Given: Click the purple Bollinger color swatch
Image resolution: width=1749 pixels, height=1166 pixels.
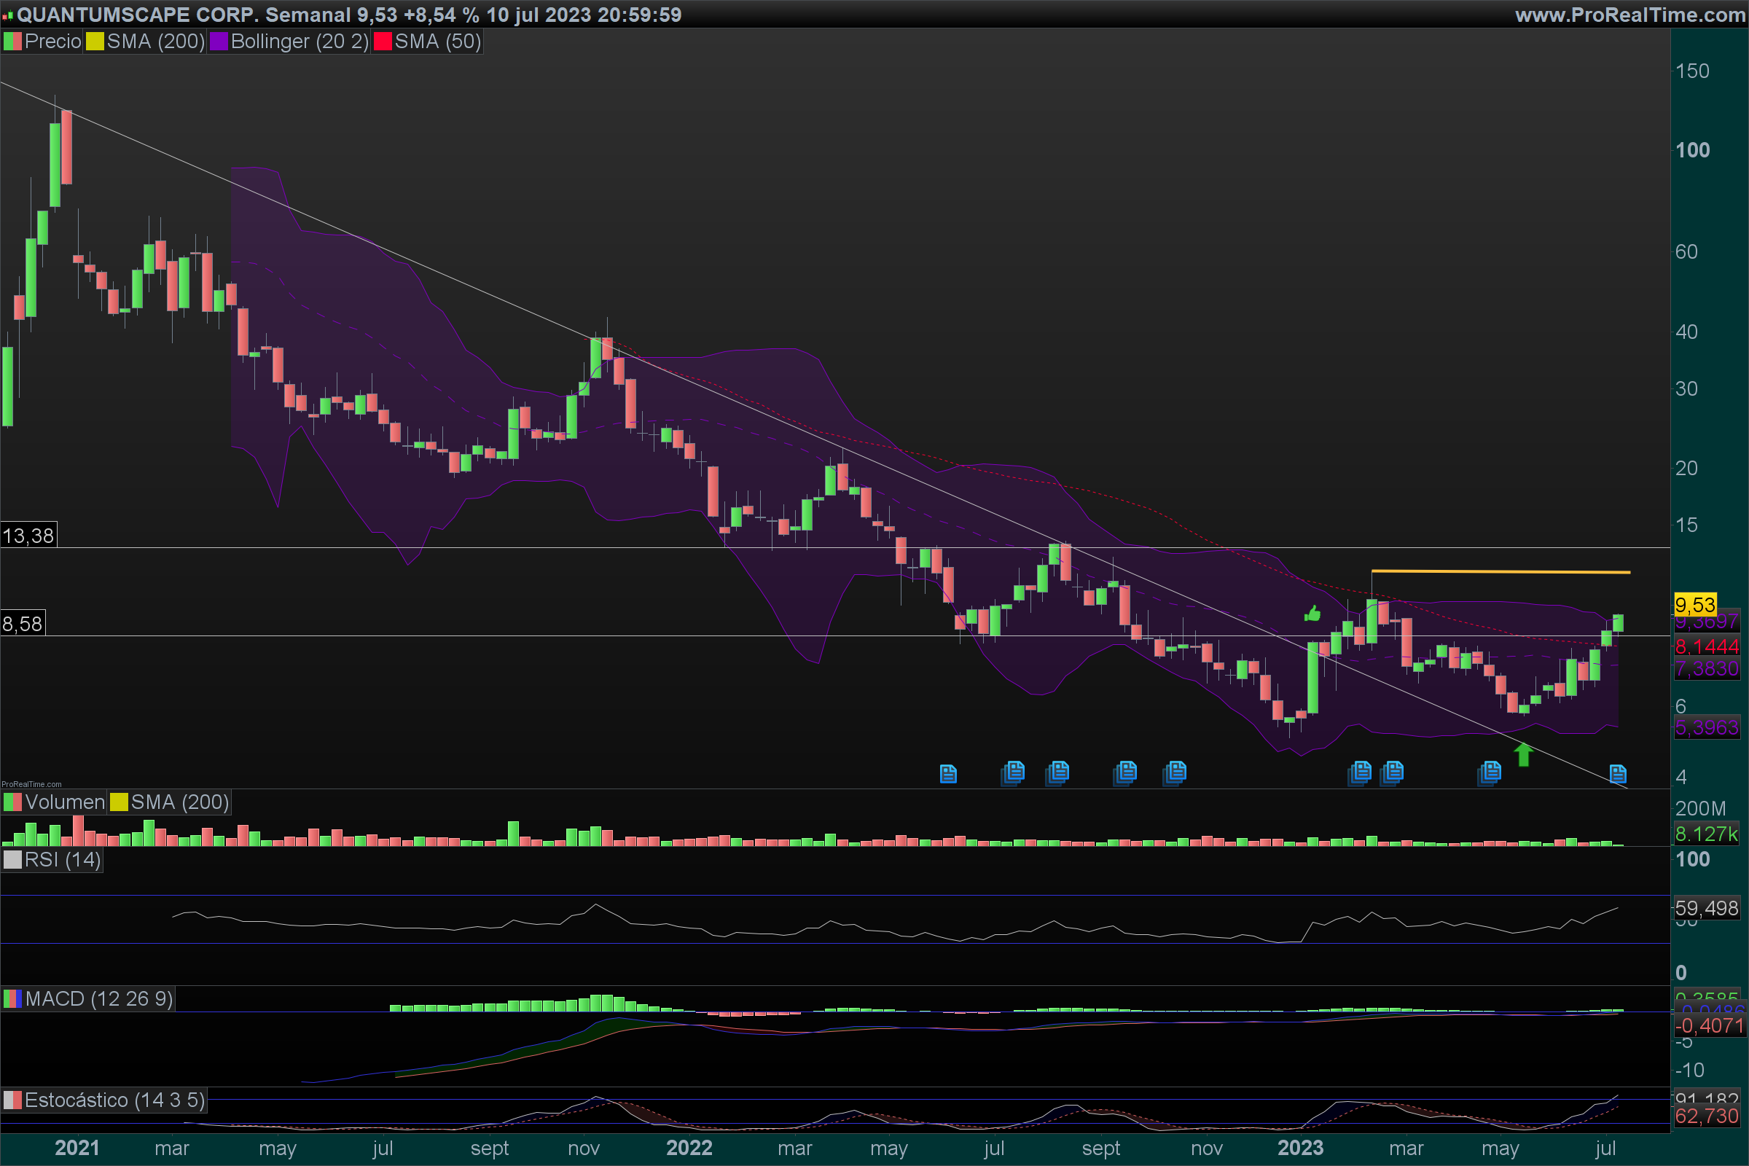Looking at the screenshot, I should [x=219, y=41].
